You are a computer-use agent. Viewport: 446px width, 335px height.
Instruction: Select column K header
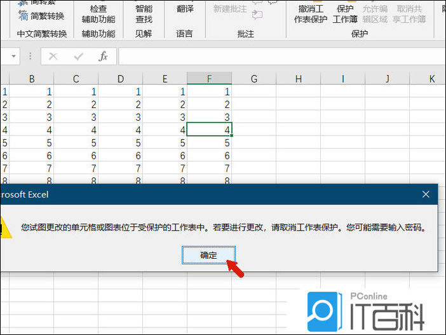pyautogui.click(x=428, y=78)
